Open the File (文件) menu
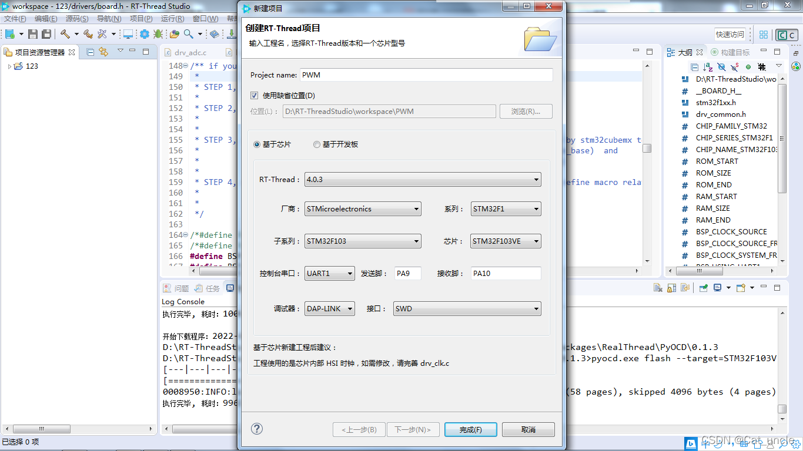Screen dimensions: 803x451 click(15, 19)
